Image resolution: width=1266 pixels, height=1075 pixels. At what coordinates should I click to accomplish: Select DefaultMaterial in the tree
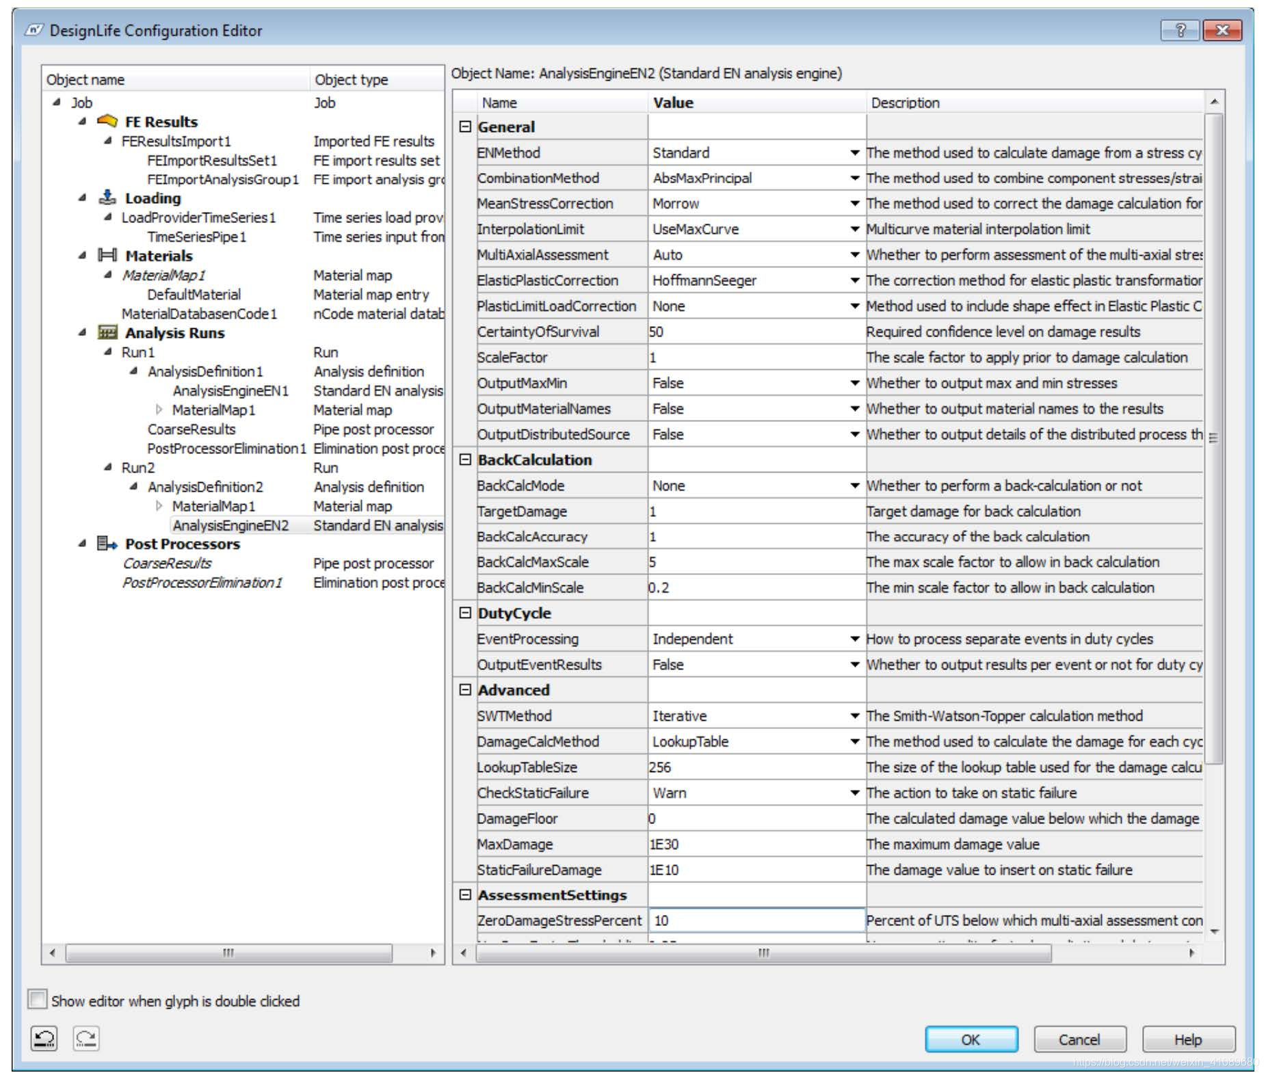194,294
